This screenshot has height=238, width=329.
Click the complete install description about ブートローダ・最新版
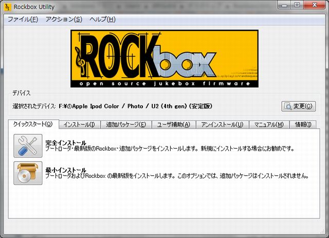(x=170, y=149)
